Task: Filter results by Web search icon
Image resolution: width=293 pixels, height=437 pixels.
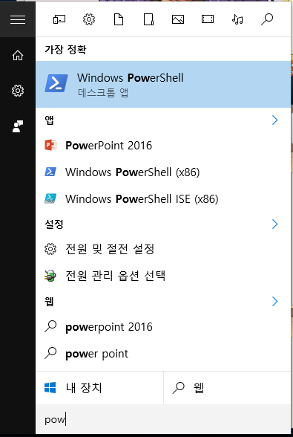Action: 267,19
